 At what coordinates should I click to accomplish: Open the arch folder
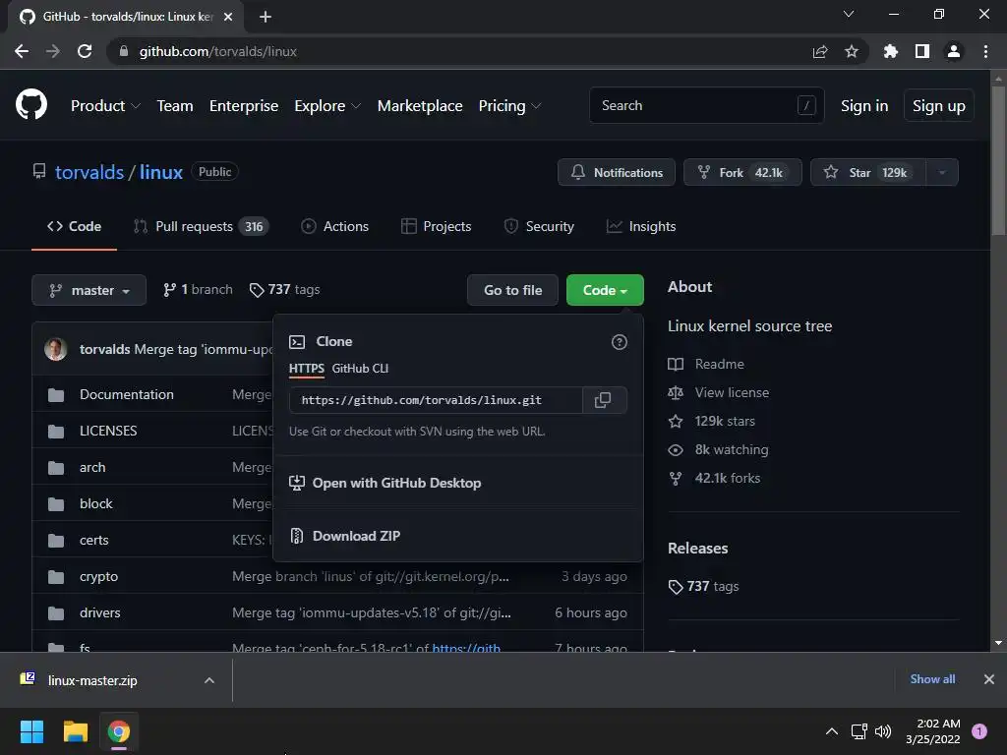92,467
